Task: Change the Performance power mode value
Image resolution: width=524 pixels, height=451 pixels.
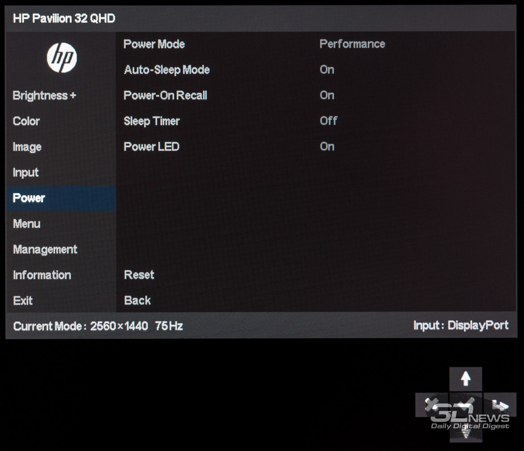Action: click(352, 44)
